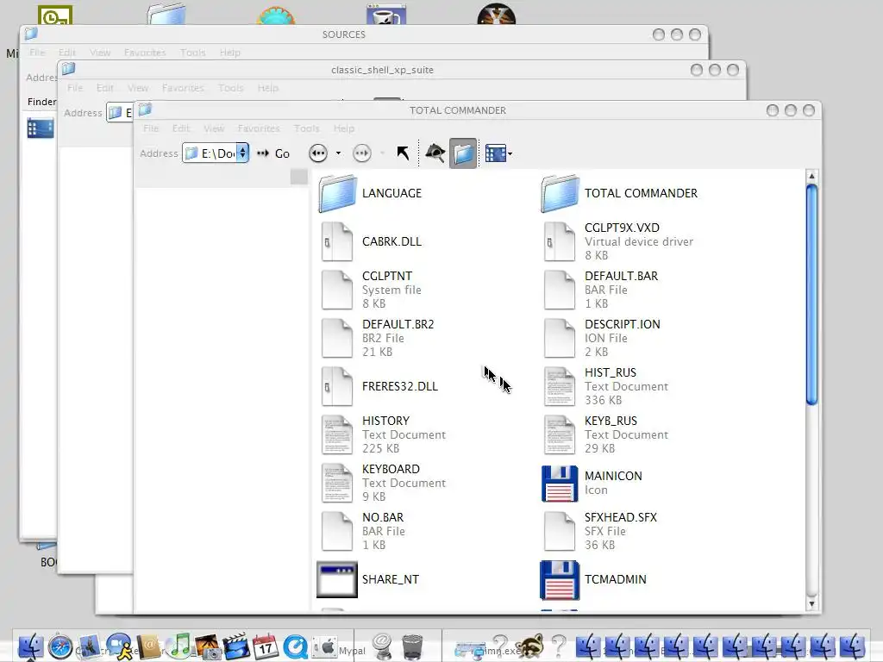Click the Forward navigation arrow button
Viewport: 883px width, 662px height.
pos(361,153)
